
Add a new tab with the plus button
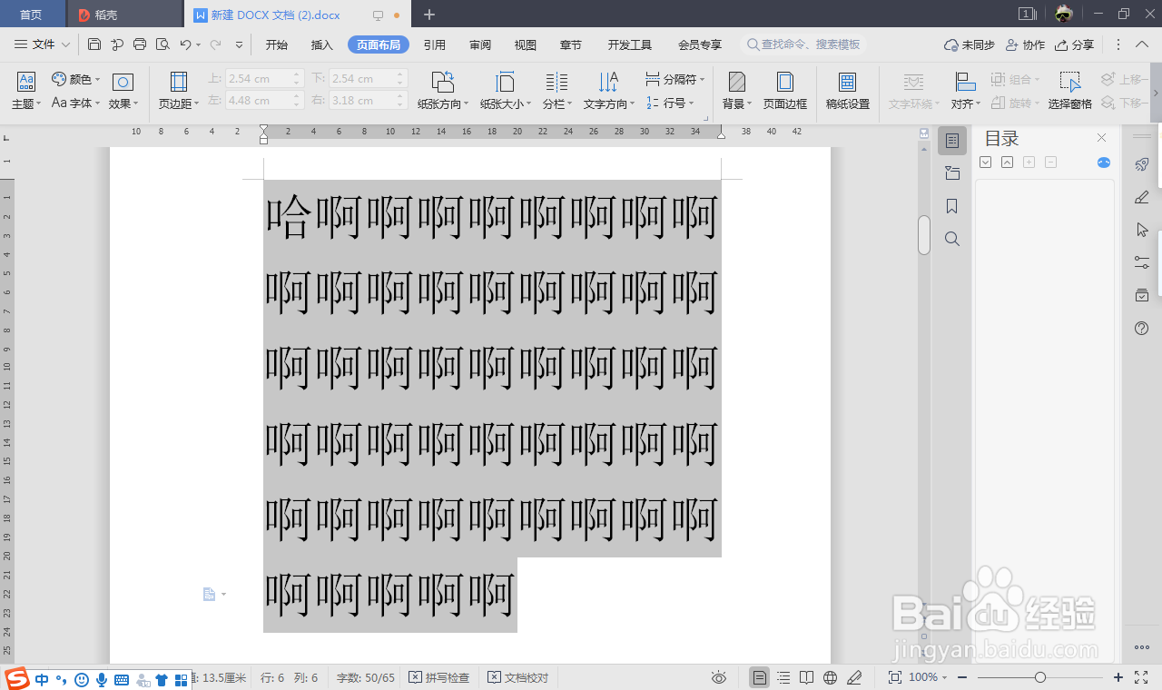[429, 15]
